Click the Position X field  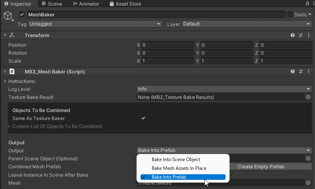point(168,45)
